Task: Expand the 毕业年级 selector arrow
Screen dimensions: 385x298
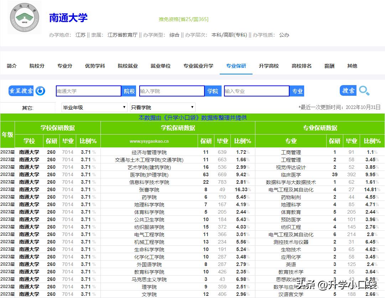Action: point(124,107)
